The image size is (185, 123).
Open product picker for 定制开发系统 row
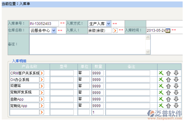click(42, 93)
